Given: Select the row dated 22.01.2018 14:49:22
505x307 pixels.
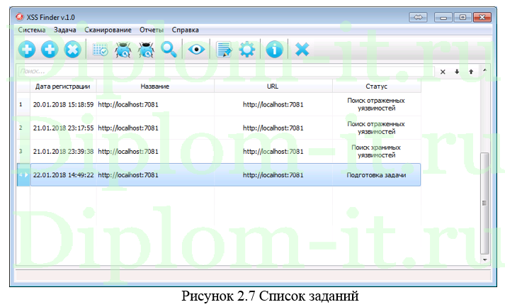Looking at the screenshot, I should click(219, 175).
